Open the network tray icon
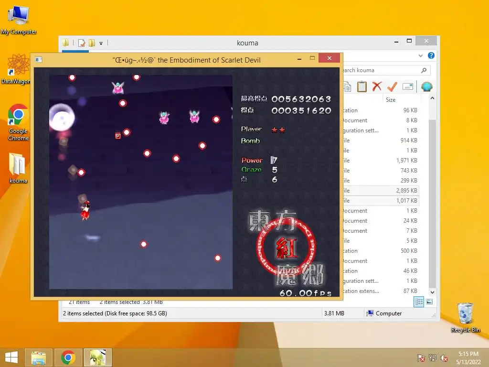 pyautogui.click(x=433, y=358)
